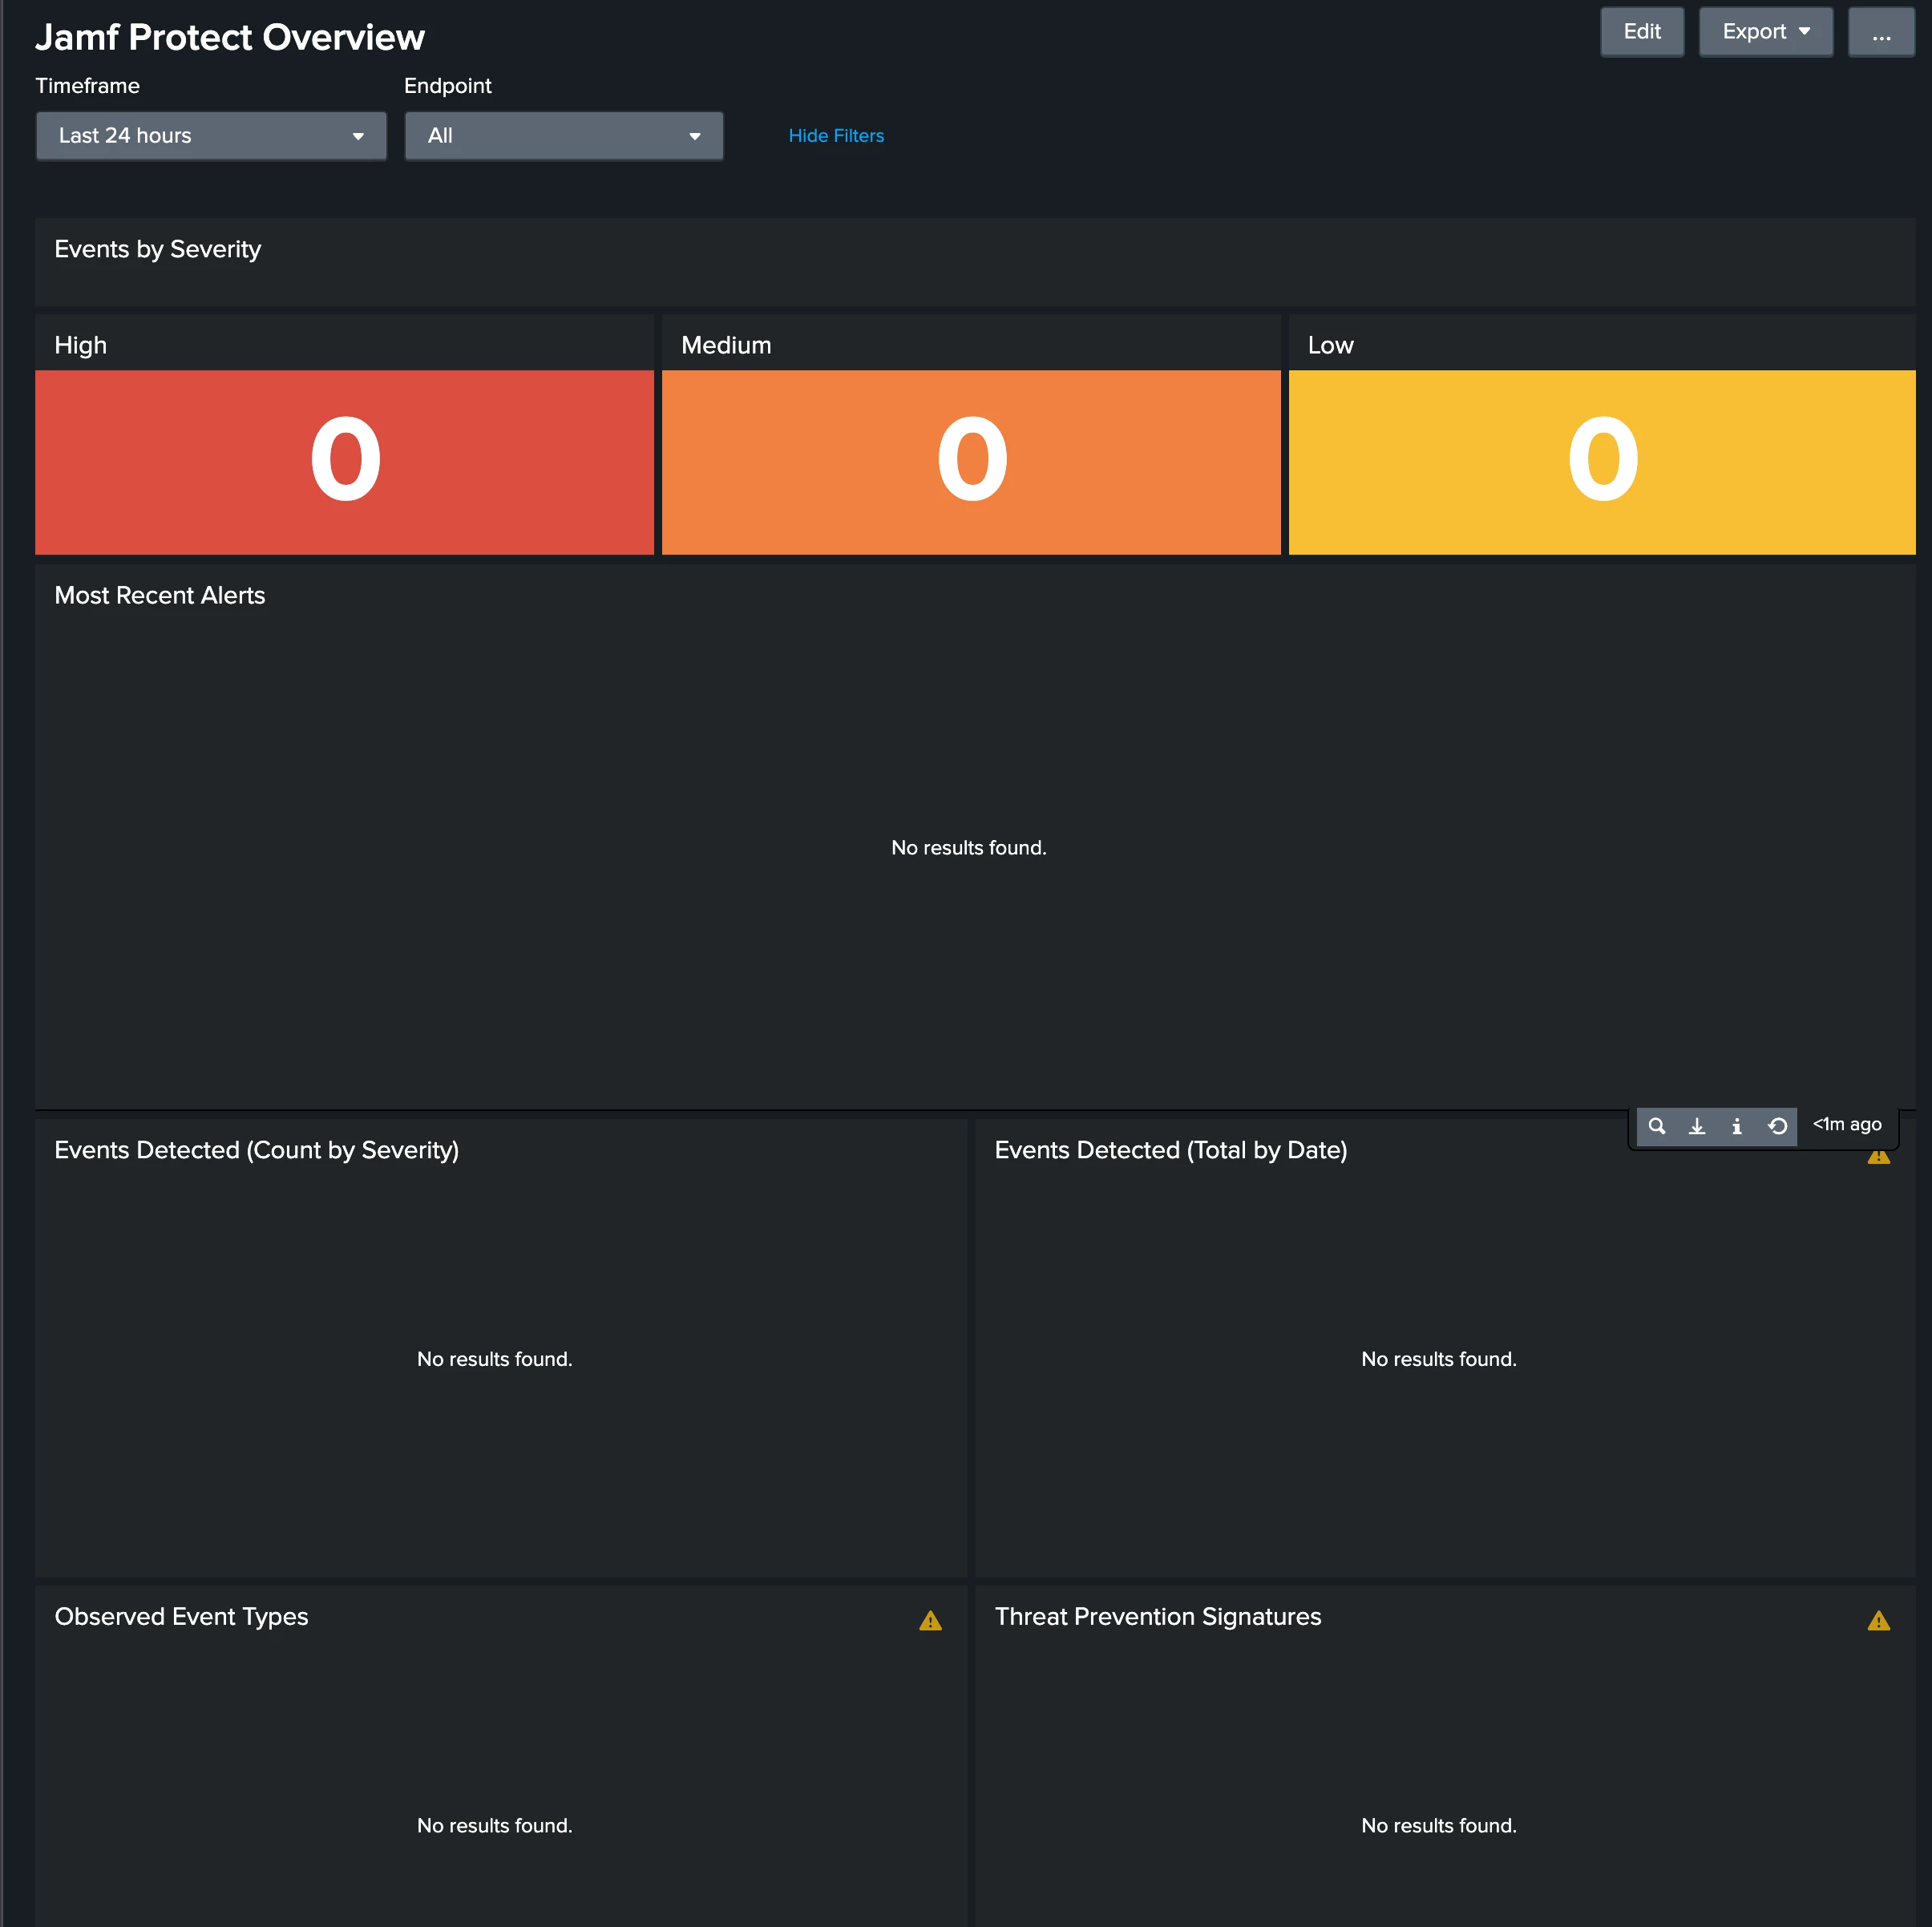Click warning icon on Events Detected (Total by Date)
The height and width of the screenshot is (1927, 1932).
(x=1879, y=1157)
